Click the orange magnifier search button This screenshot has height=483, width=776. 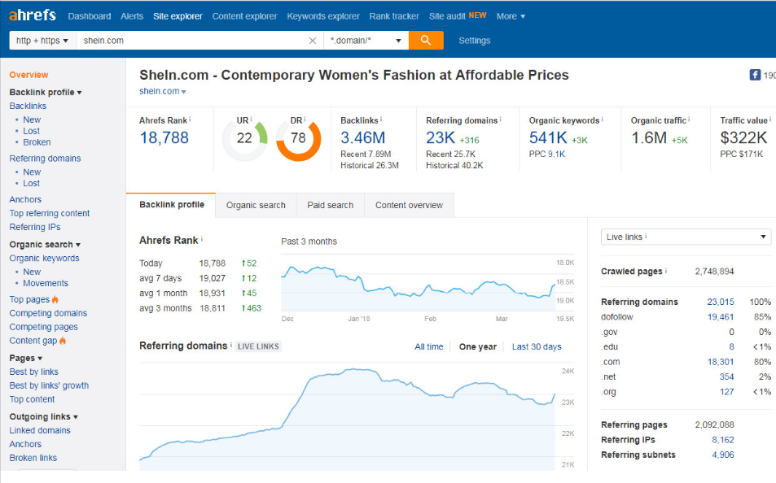[x=426, y=41]
